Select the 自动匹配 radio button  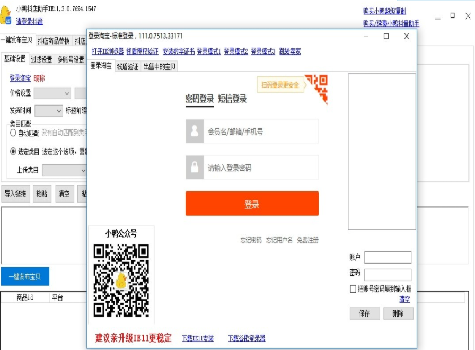click(x=13, y=133)
